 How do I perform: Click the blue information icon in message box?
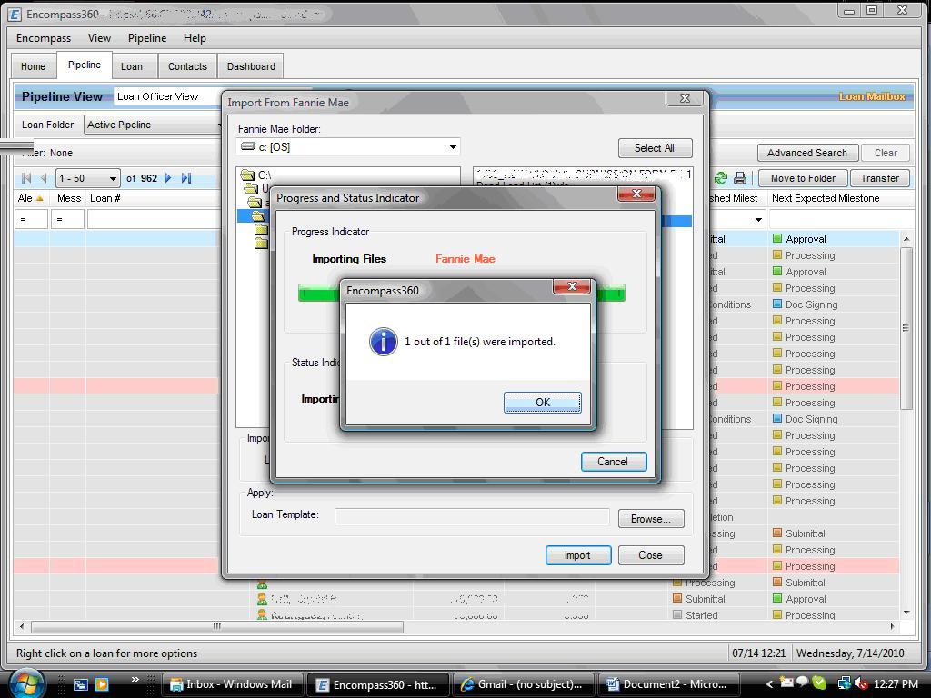(x=383, y=342)
